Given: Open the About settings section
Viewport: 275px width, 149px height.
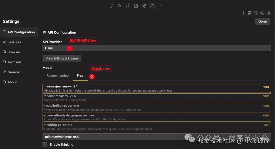Looking at the screenshot, I should (x=19, y=82).
